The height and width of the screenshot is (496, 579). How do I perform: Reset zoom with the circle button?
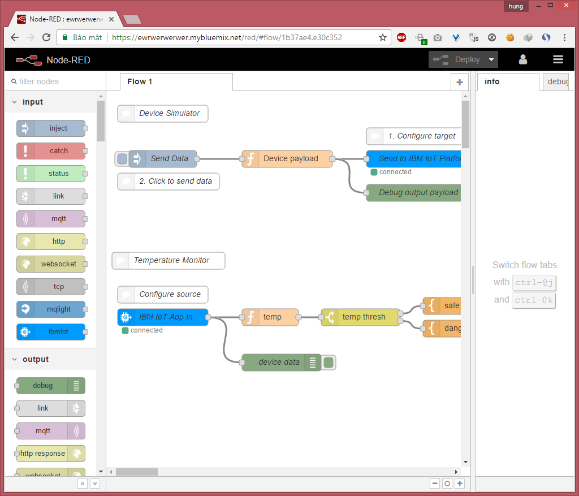(x=447, y=484)
